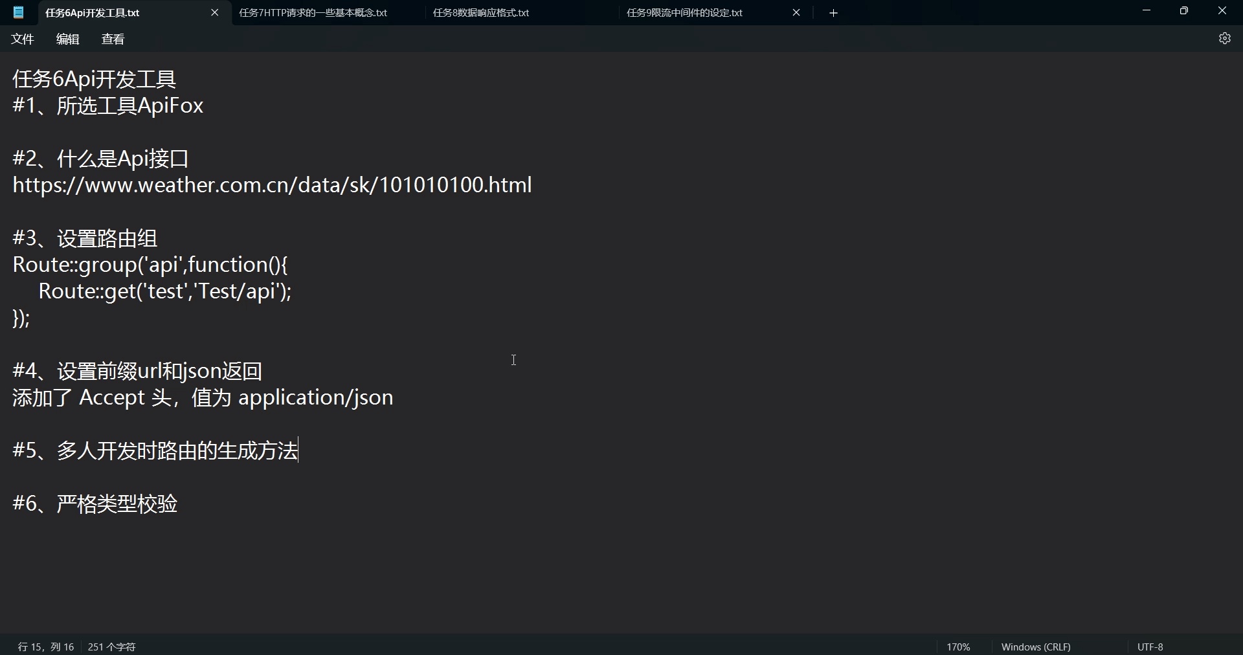1243x655 pixels.
Task: Open the 查看 menu
Action: pyautogui.click(x=112, y=39)
